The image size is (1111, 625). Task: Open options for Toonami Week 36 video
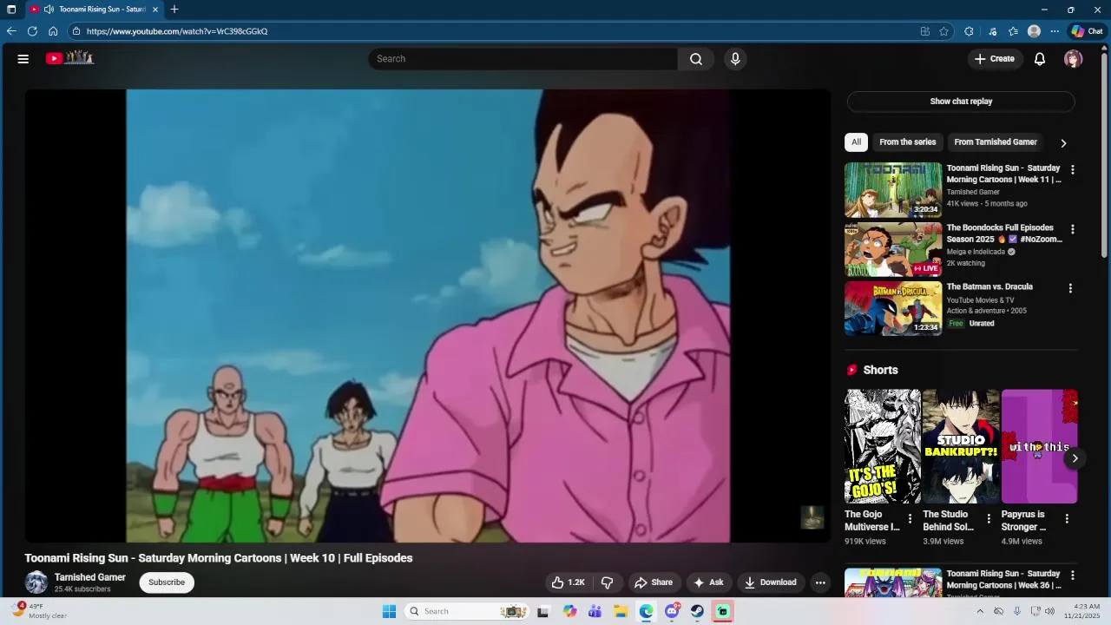1073,576
